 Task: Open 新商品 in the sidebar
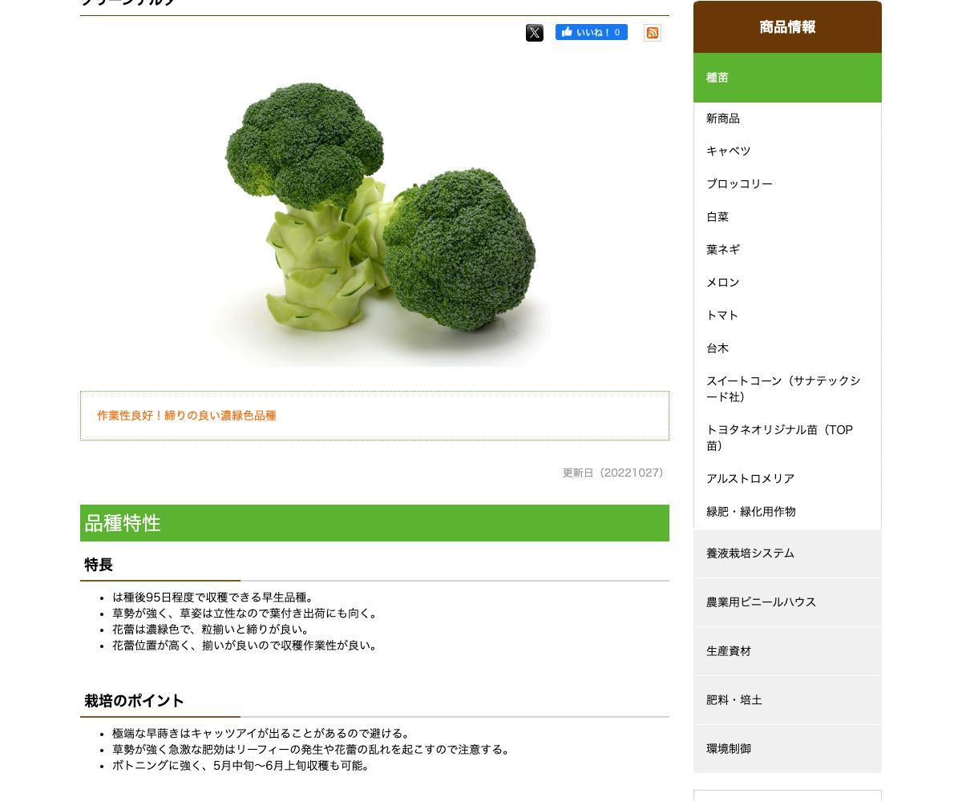pos(787,119)
